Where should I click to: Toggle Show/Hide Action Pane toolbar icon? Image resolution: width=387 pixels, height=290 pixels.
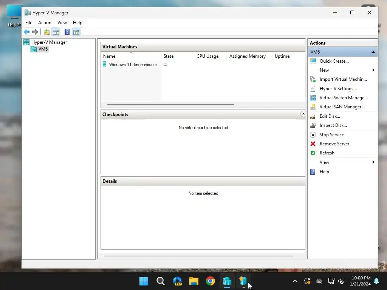(76, 32)
